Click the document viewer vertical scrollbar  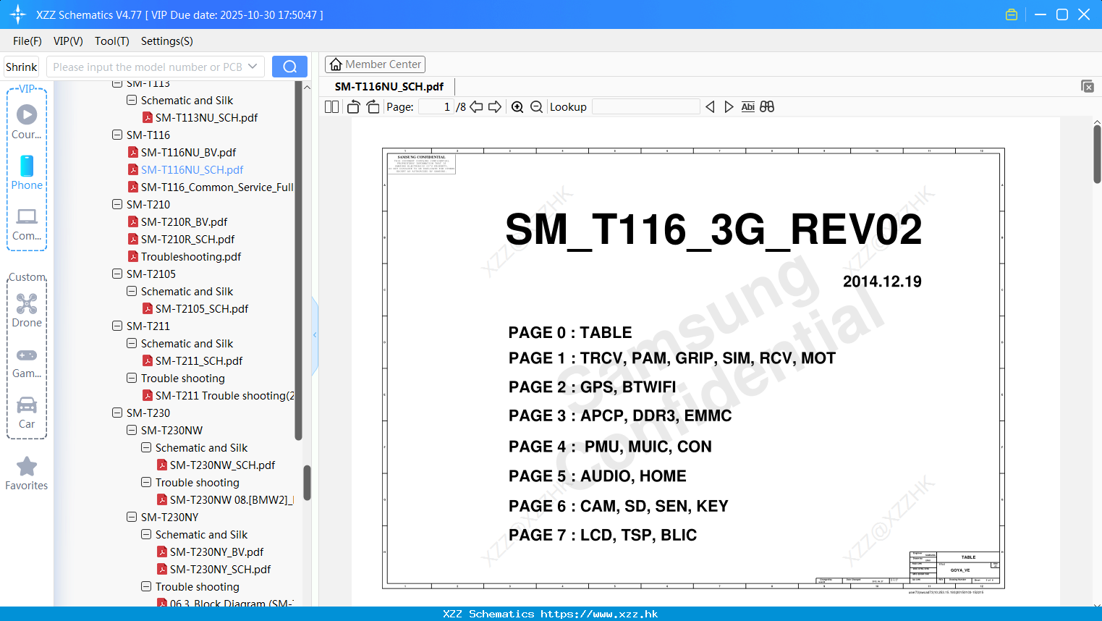(x=1097, y=153)
